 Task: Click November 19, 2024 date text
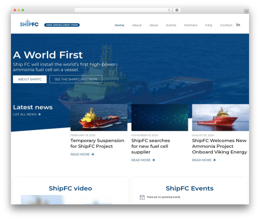[x=145, y=135]
